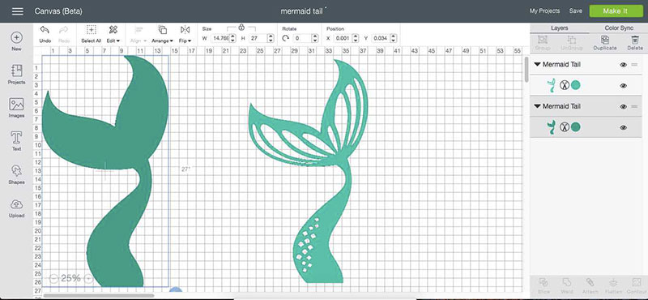
Task: Click the cut linetype icon of first layer
Action: coord(564,86)
